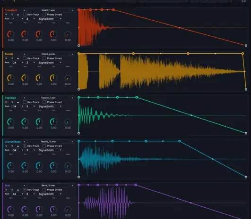Click the Punch layer gain knob
This screenshot has width=251, height=219.
tap(10, 78)
